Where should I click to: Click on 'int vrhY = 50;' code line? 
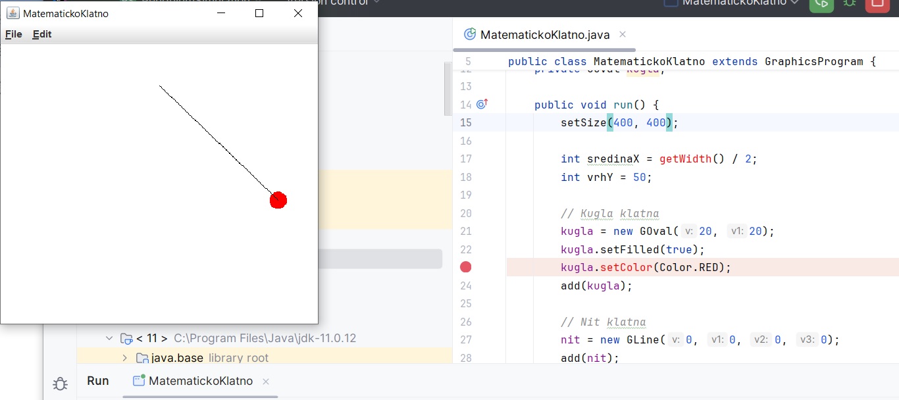tap(606, 177)
